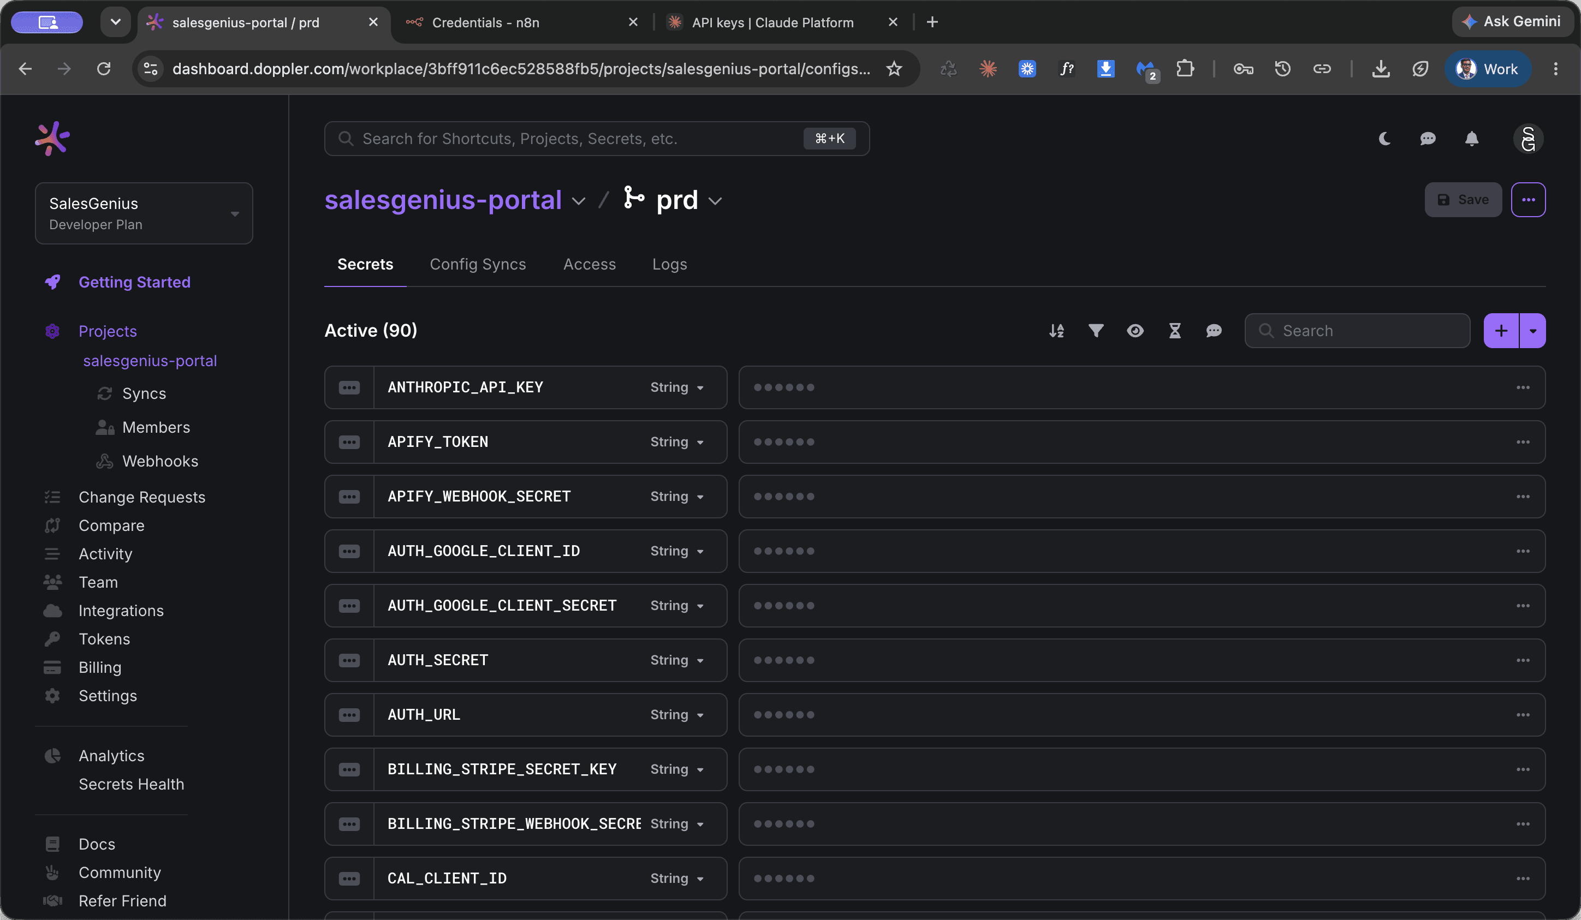Open the notifications bell

pyautogui.click(x=1472, y=139)
